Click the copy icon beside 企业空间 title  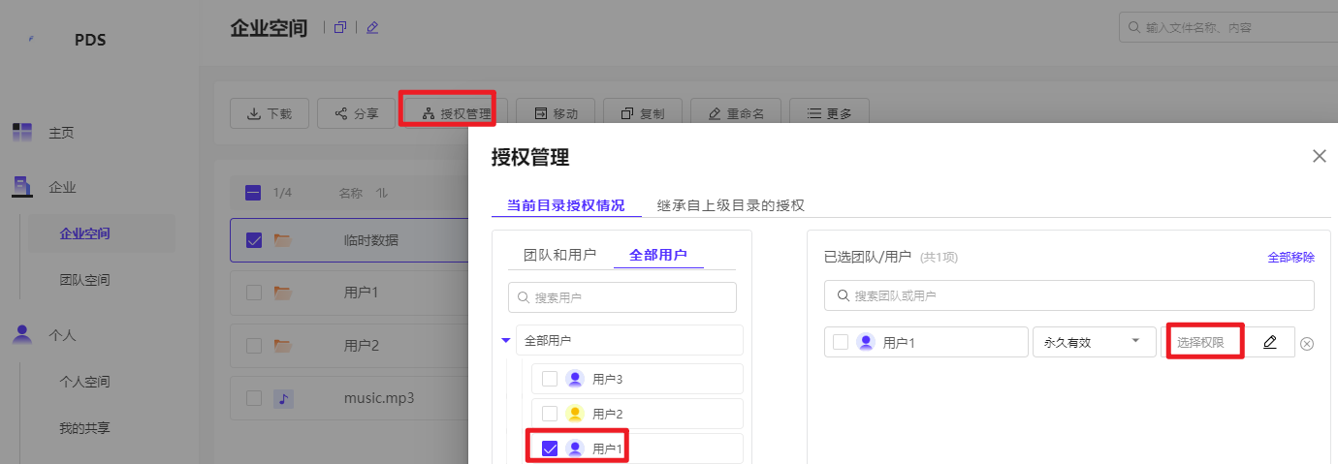[x=339, y=27]
